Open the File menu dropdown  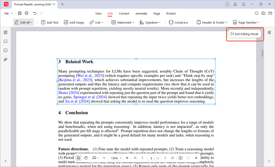[x=8, y=13]
